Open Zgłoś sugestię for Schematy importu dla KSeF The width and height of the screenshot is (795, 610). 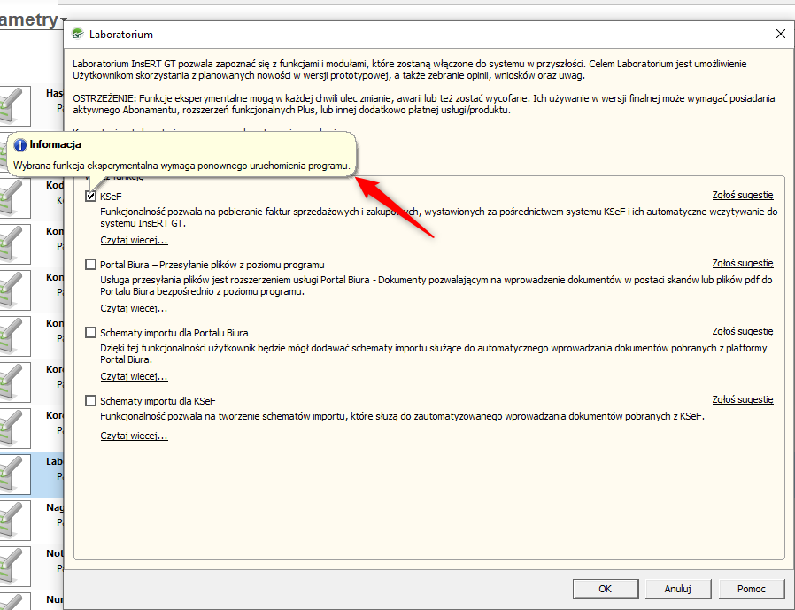[743, 399]
